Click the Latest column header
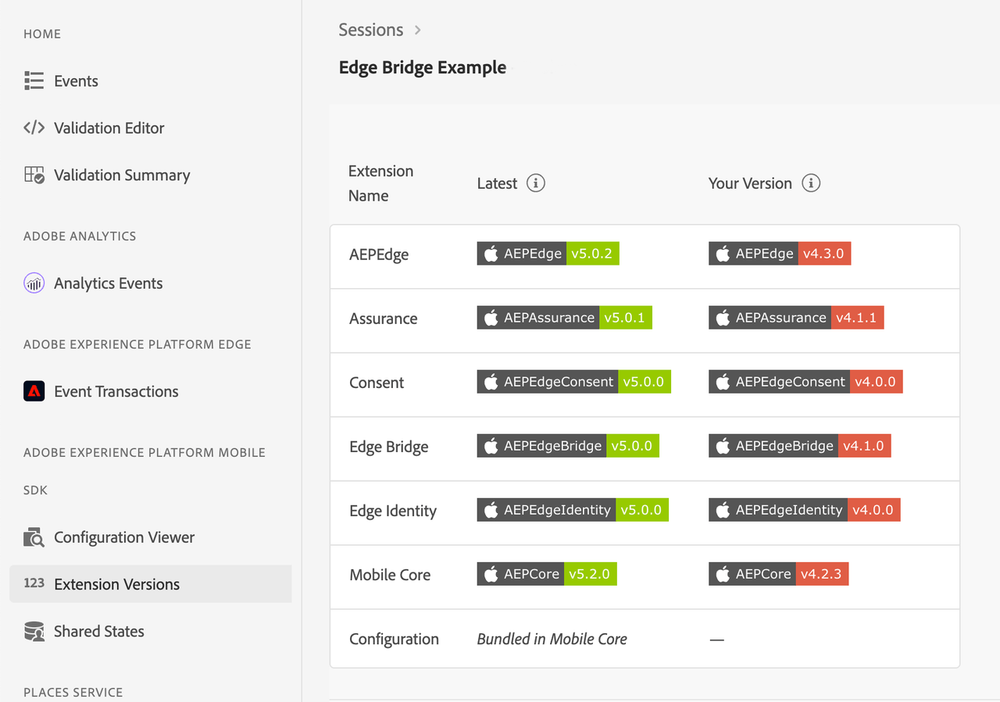1000x702 pixels. tap(497, 183)
